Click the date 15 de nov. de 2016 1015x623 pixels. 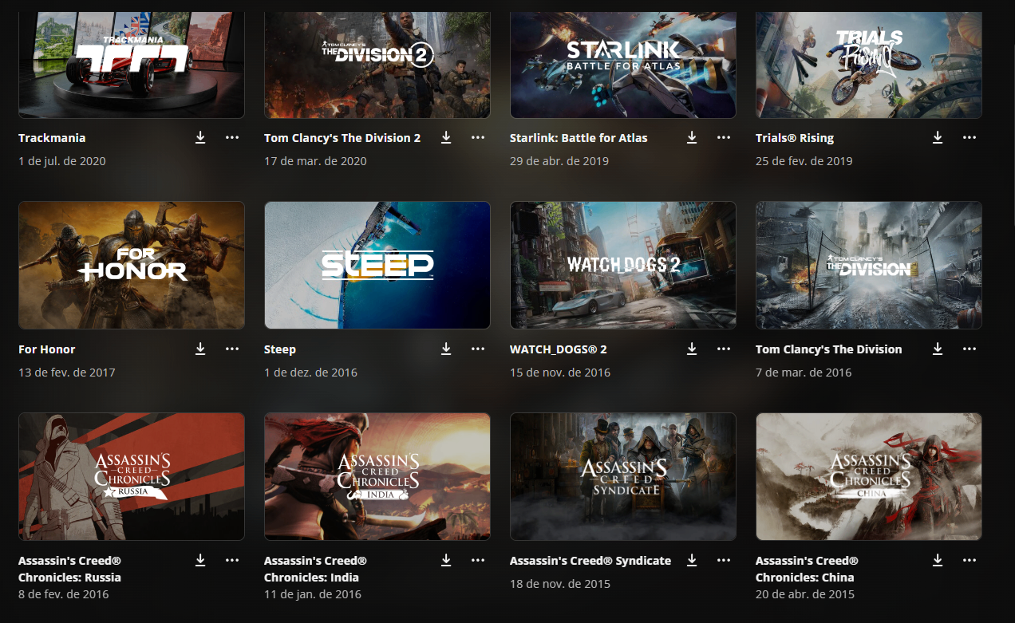(560, 373)
